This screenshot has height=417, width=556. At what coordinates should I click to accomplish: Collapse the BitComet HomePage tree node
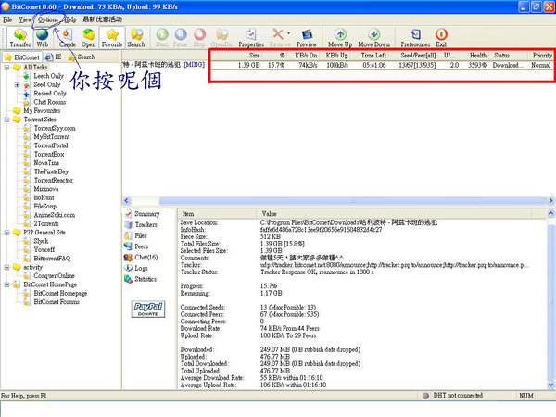(x=6, y=284)
